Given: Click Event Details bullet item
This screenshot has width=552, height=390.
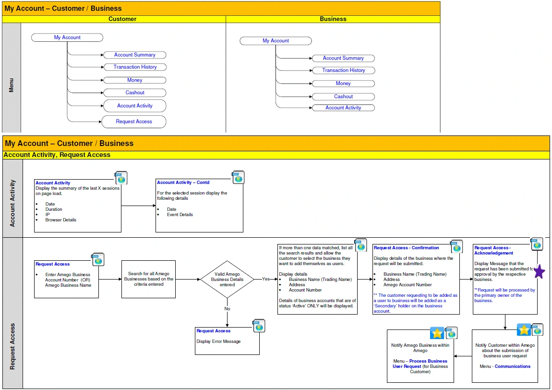Looking at the screenshot, I should (180, 215).
